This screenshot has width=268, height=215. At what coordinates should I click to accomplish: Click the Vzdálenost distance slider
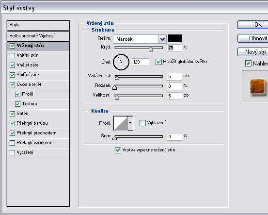[x=139, y=77]
